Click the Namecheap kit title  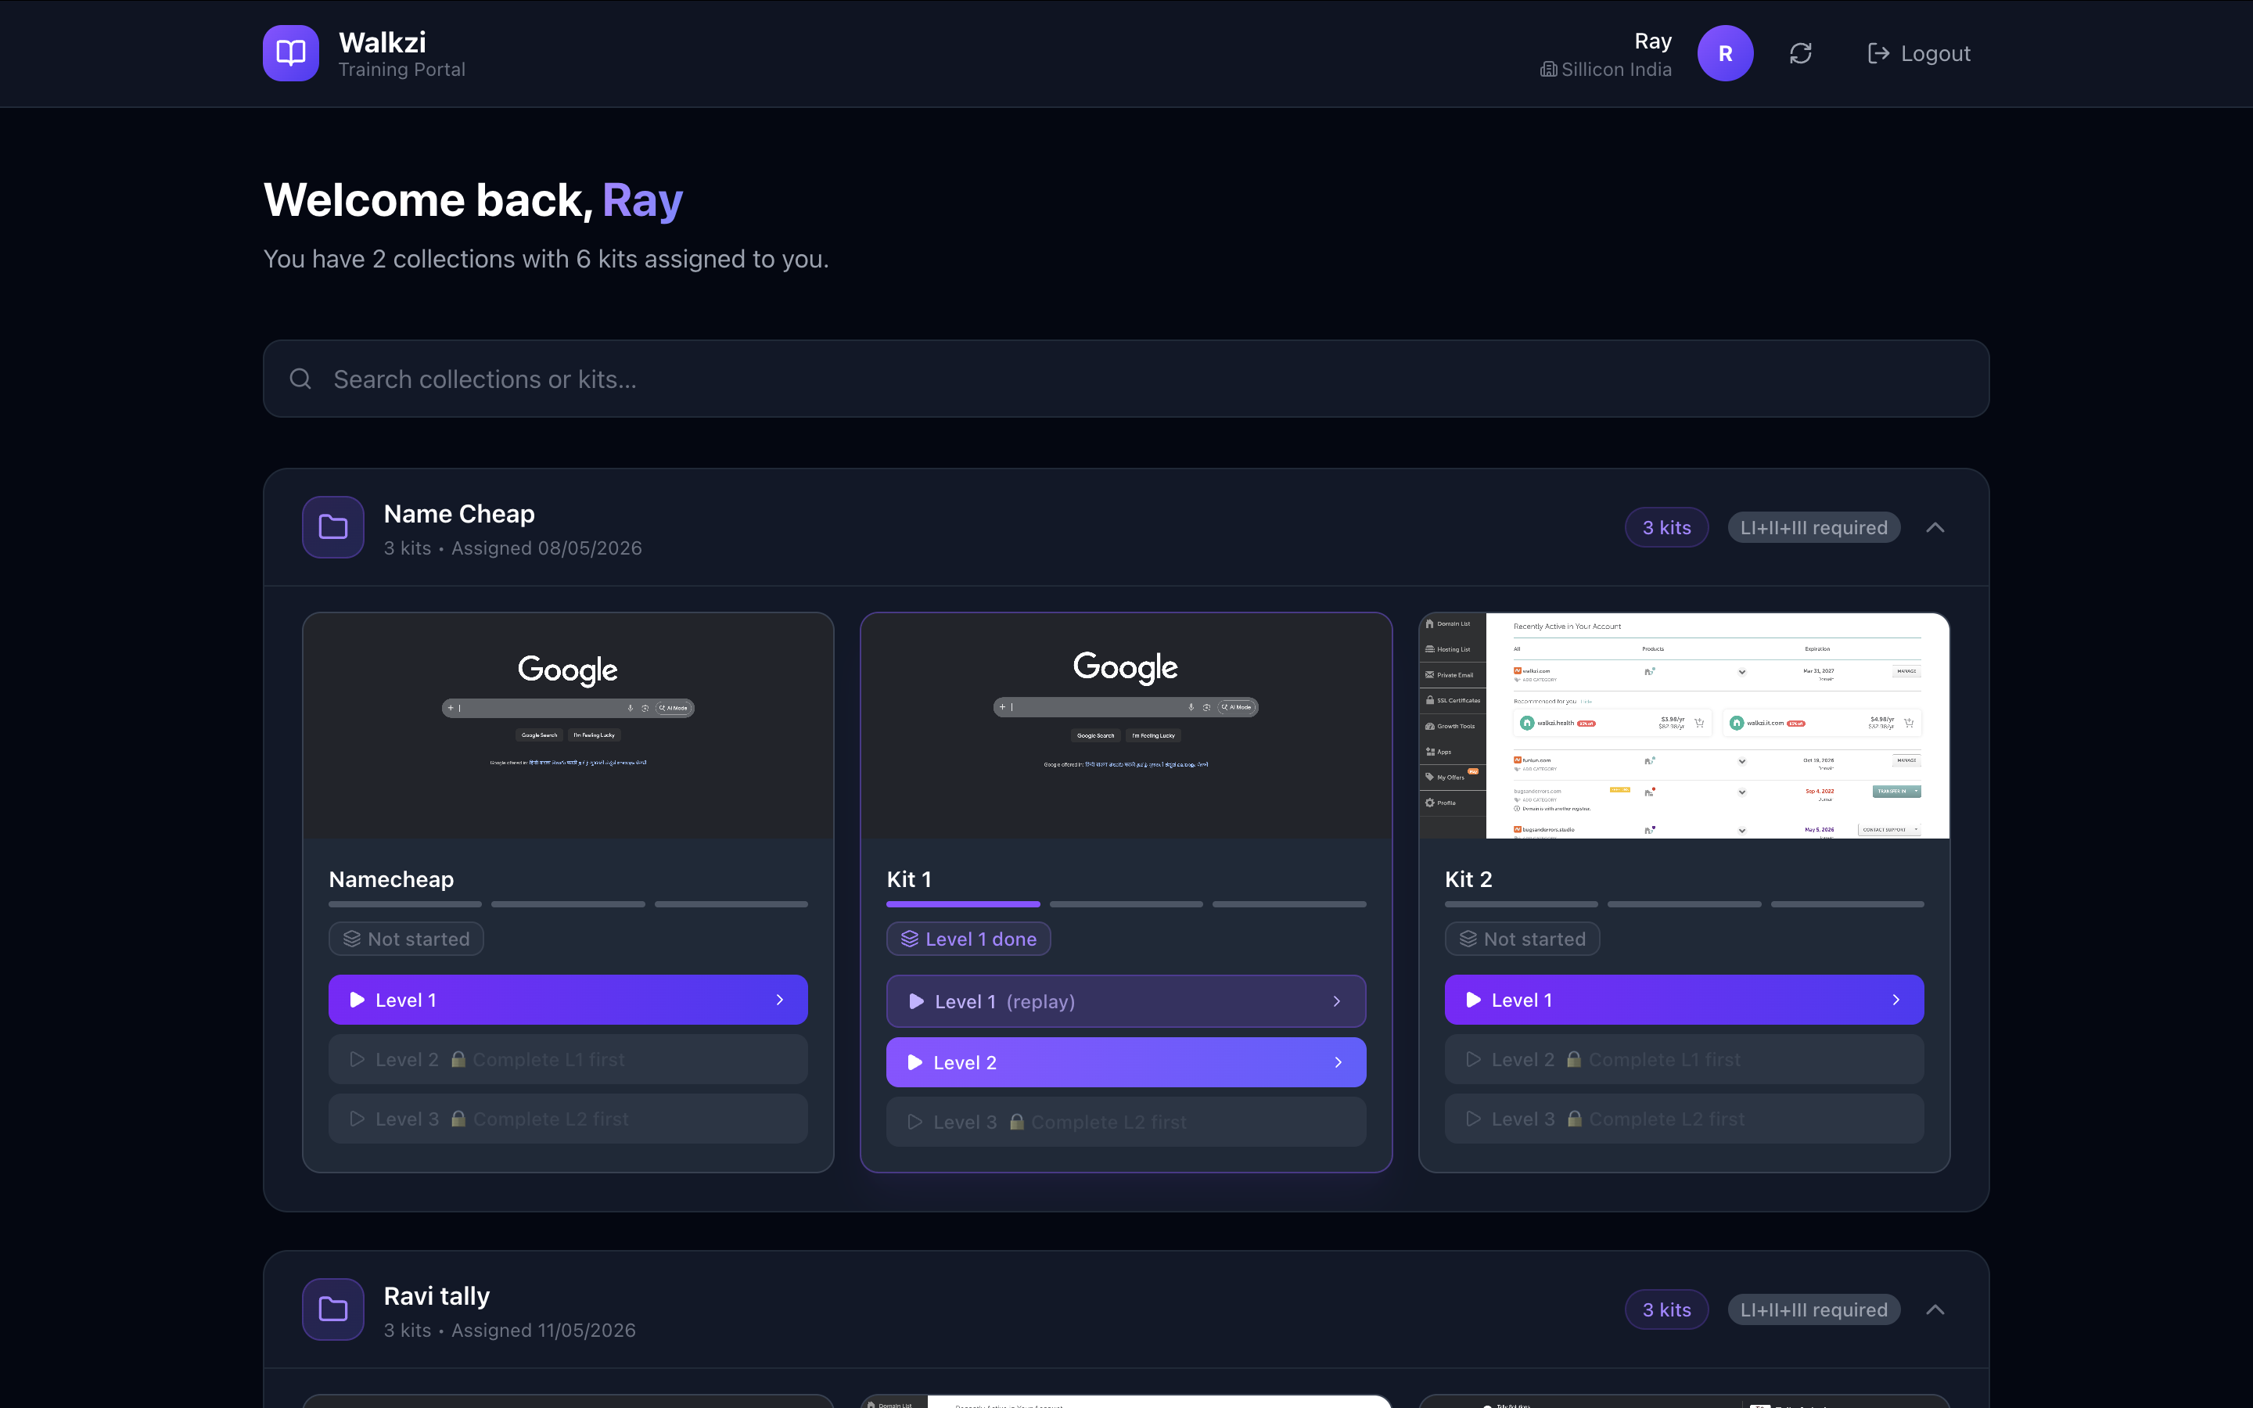[x=391, y=879]
